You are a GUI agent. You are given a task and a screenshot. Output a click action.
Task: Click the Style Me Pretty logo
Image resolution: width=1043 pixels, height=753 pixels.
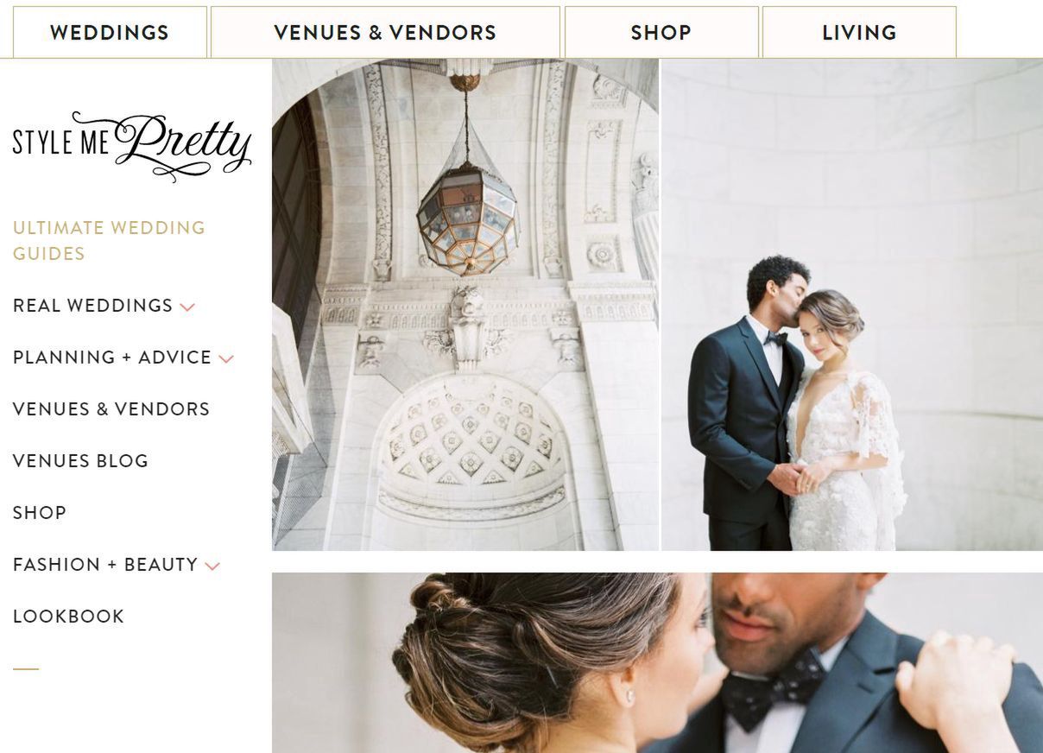(132, 146)
